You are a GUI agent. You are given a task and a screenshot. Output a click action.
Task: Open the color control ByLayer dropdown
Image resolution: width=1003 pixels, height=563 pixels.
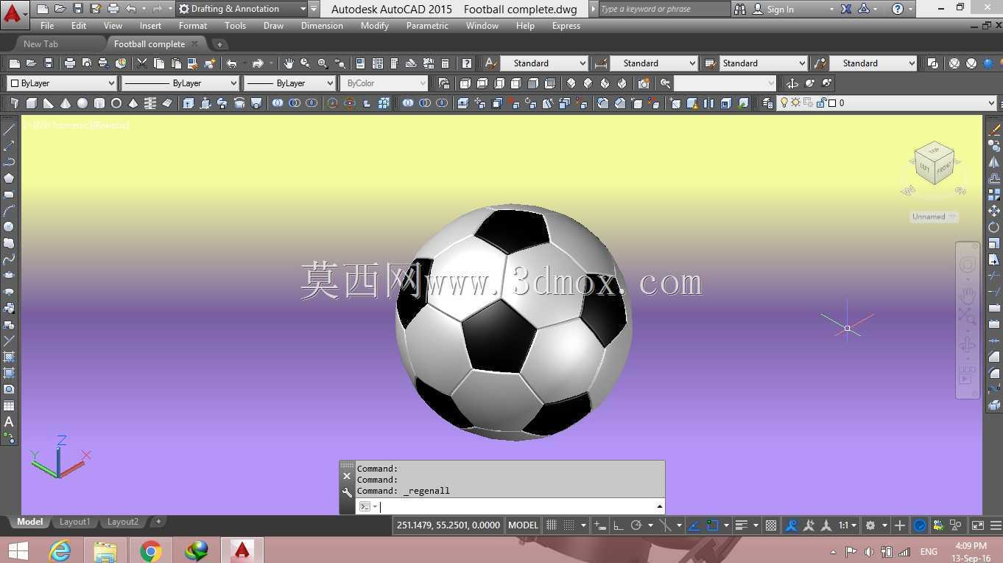pyautogui.click(x=62, y=83)
